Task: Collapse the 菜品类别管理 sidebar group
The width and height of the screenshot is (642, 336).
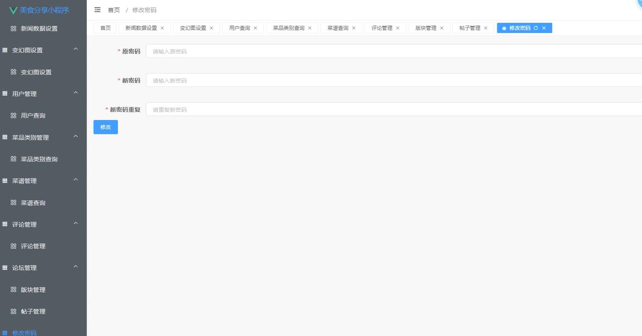Action: click(76, 136)
